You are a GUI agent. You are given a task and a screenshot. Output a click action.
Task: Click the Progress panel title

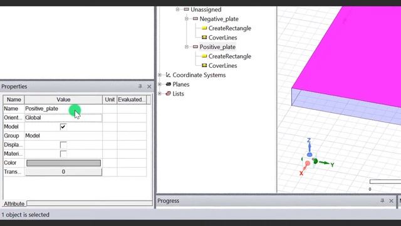click(168, 201)
